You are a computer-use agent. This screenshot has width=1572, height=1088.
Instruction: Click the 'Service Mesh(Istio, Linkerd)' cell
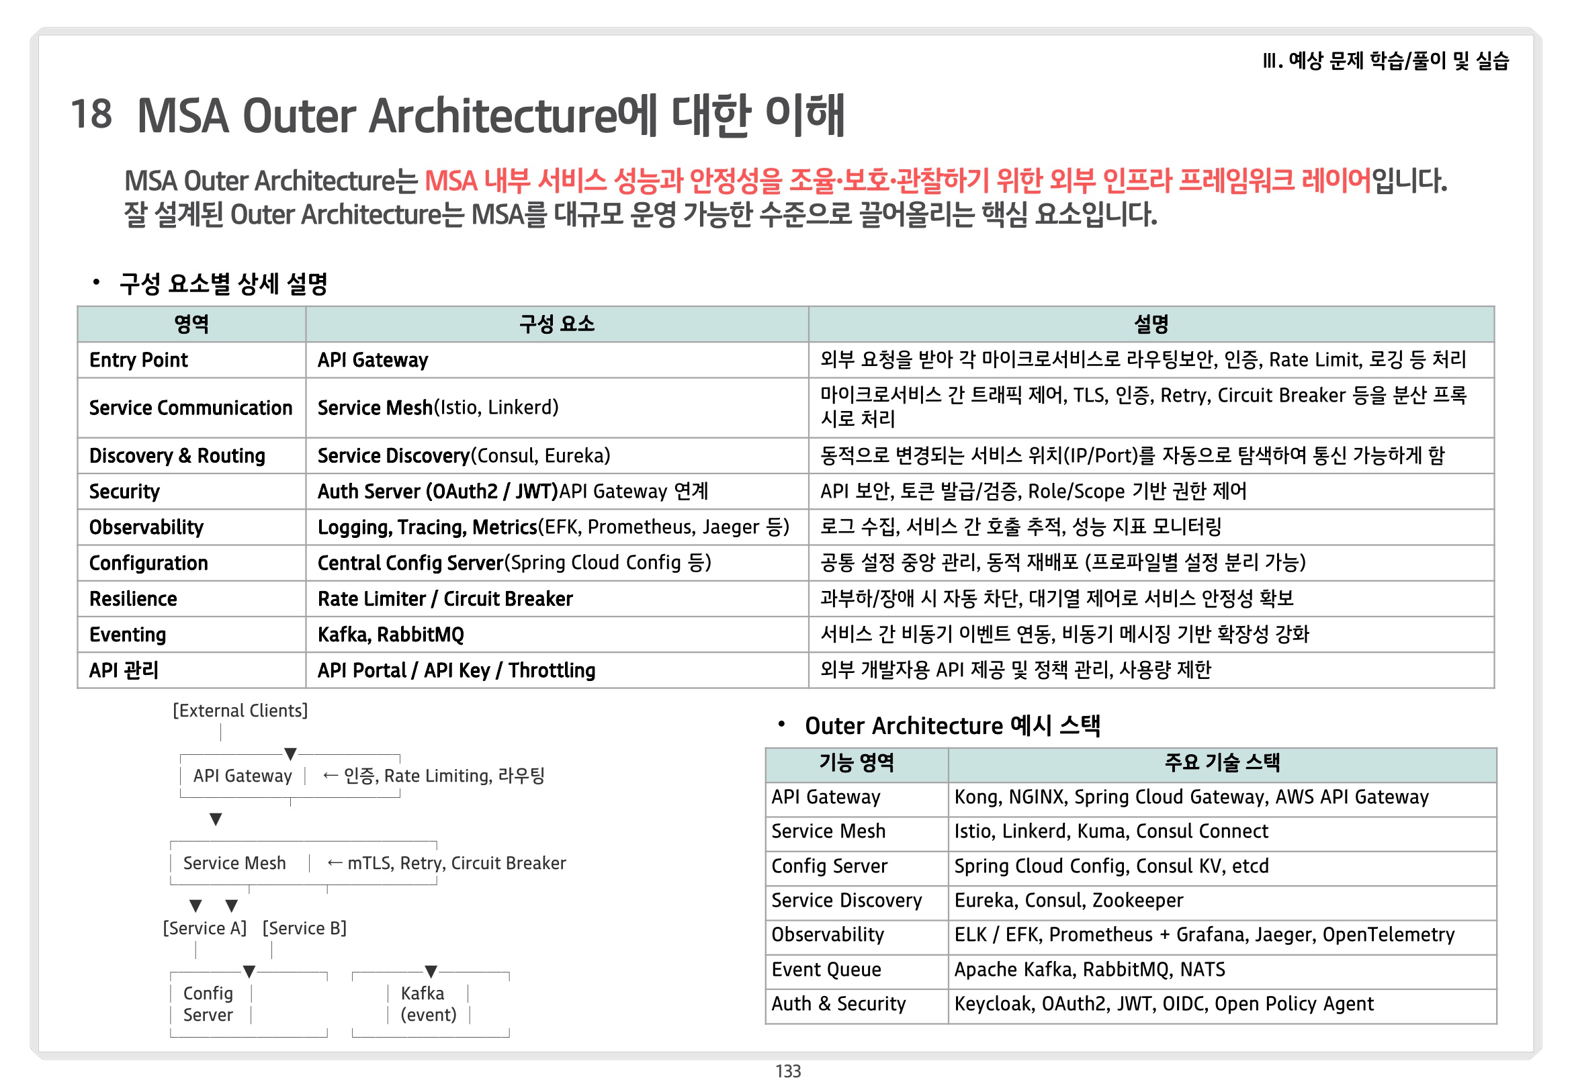pos(557,408)
